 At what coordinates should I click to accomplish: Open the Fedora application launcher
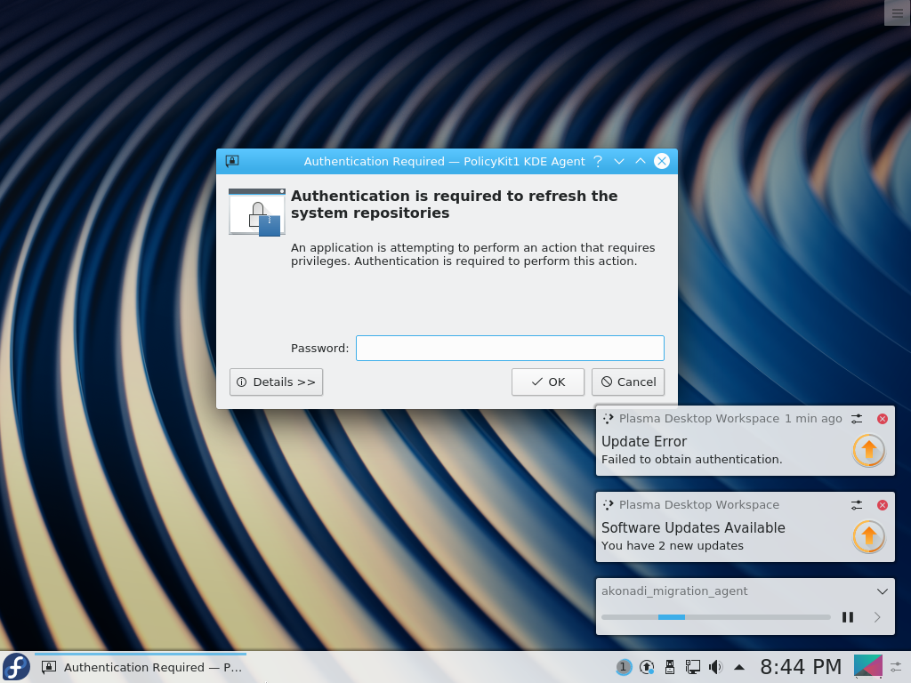(x=16, y=667)
